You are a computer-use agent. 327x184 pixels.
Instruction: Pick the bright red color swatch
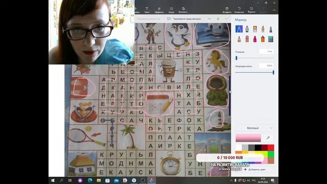click(271, 148)
